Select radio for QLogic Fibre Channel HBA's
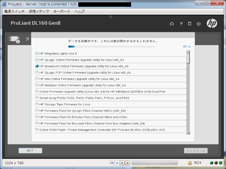Screen dimensions: 226x169 coord(37,111)
